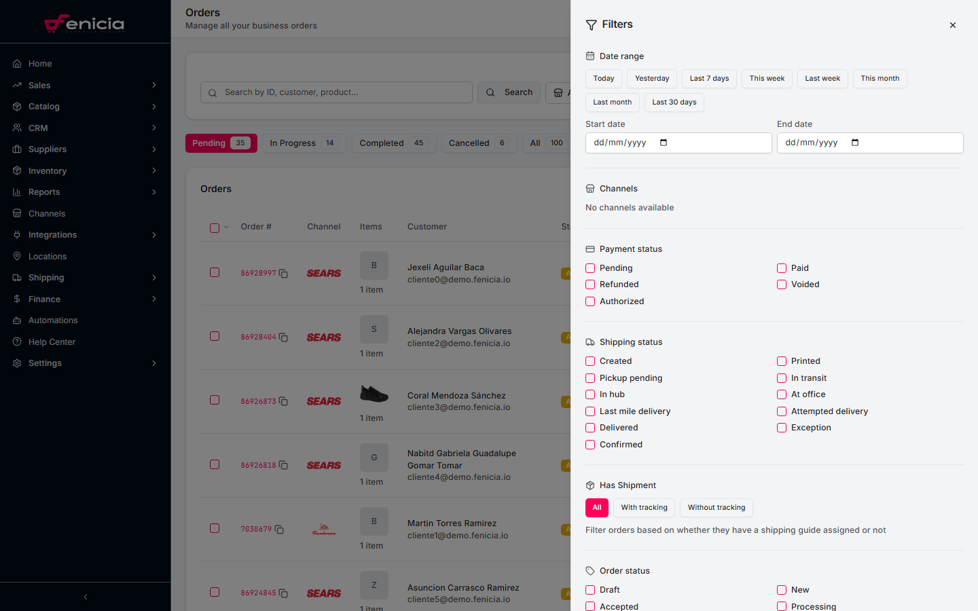Open select-all checkbox dropdown arrow
978x611 pixels.
coord(226,227)
